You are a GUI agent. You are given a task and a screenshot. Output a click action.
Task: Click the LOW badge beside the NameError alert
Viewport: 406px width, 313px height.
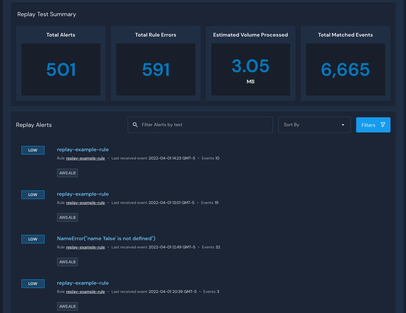point(33,239)
